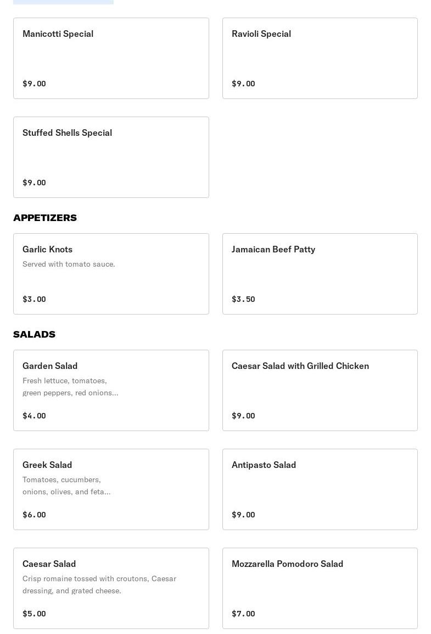The height and width of the screenshot is (634, 431).
Task: Click the highlighted blue bar at top
Action: (x=63, y=2)
